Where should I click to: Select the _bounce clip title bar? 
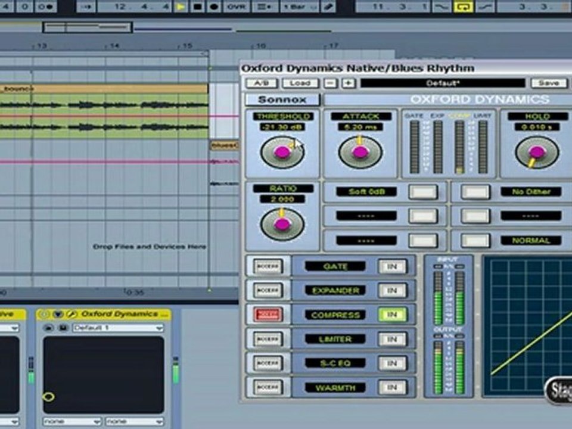point(104,89)
